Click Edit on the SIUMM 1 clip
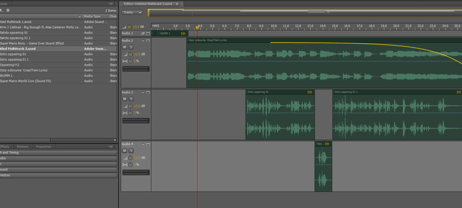The height and width of the screenshot is (208, 462). coord(183,33)
